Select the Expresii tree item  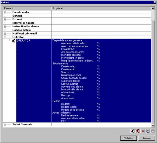[17, 19]
